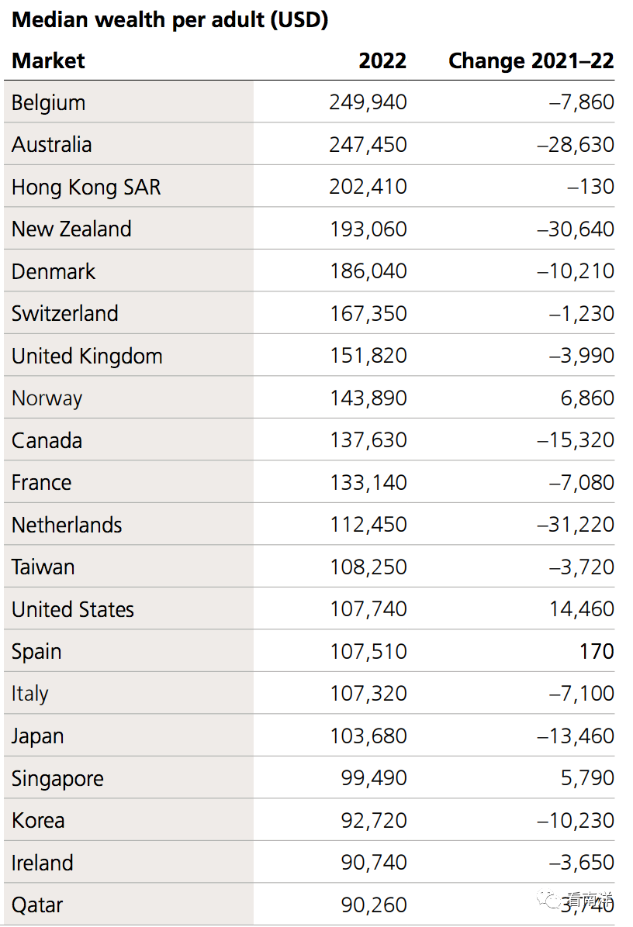Image resolution: width=633 pixels, height=927 pixels.
Task: Select Canada's 2022 value 137,630
Action: 368,440
